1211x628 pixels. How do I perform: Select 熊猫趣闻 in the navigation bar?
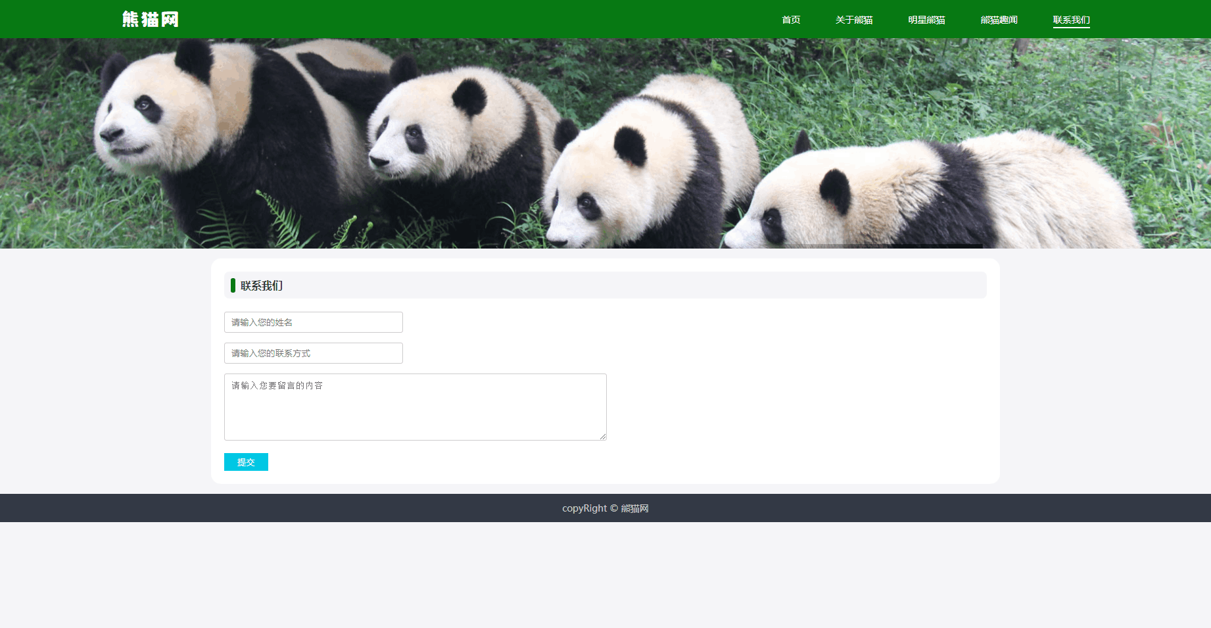point(999,20)
